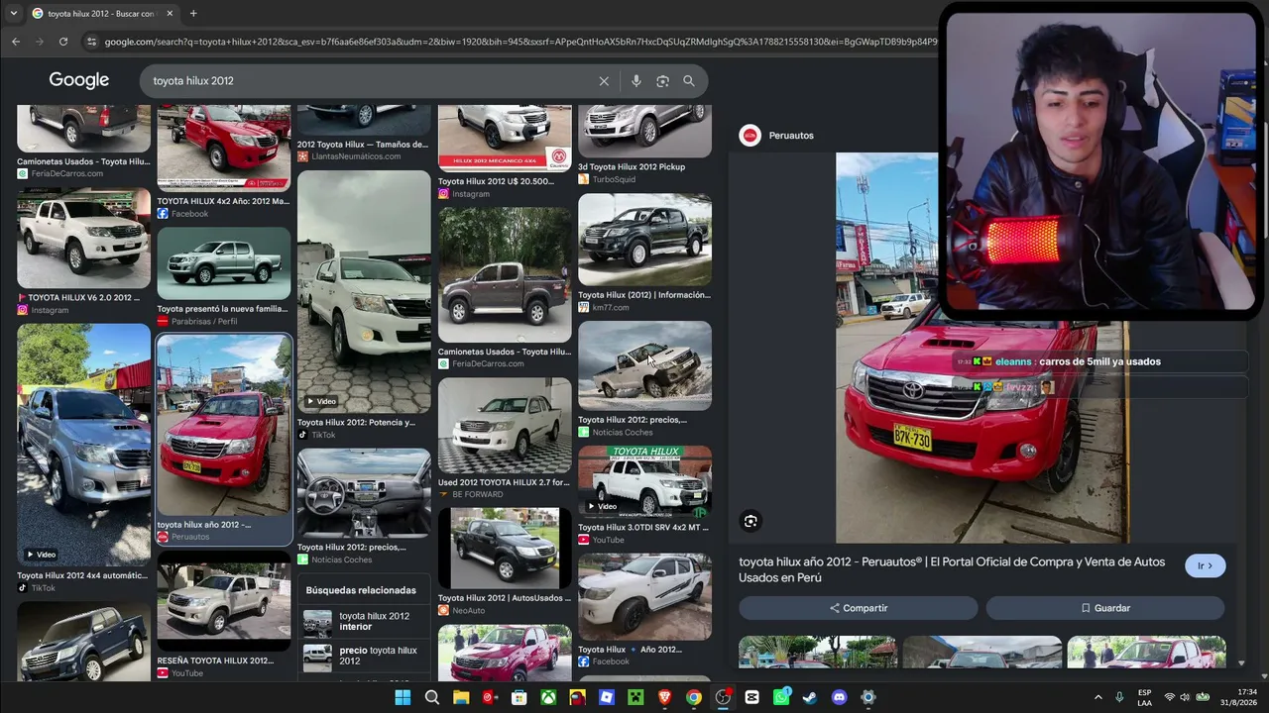Open CapCut from the taskbar
1269x713 pixels.
click(751, 697)
